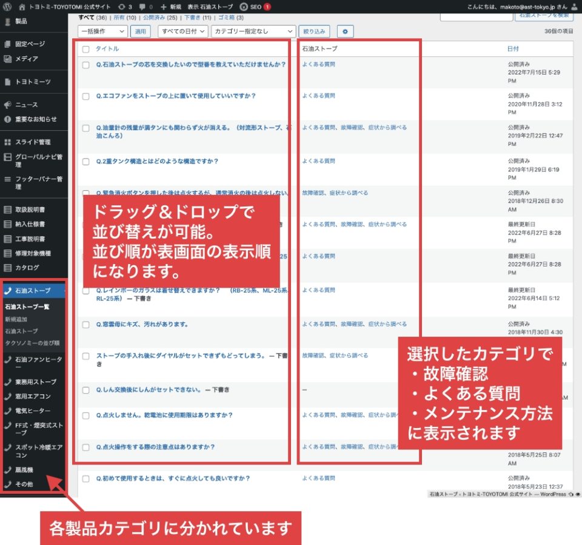Open the WordPress logo menu
582x545 pixels.
pos(7,7)
